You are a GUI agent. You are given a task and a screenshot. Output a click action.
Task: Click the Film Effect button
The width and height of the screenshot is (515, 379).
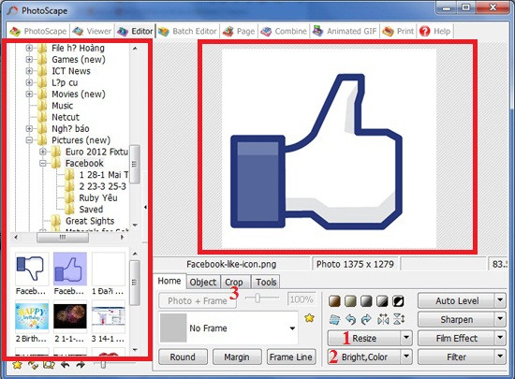click(457, 338)
